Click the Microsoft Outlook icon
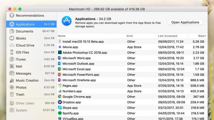Viewport: 214px width, 120px height. tap(60, 63)
